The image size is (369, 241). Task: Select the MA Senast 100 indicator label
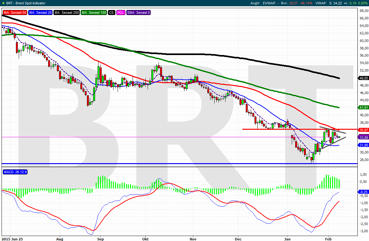(x=94, y=13)
